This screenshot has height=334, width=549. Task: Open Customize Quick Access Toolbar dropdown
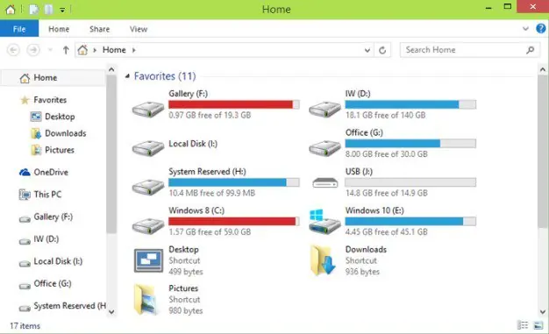[x=62, y=10]
